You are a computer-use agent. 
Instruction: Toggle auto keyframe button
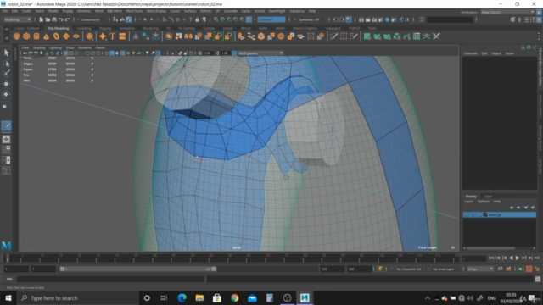[529, 269]
